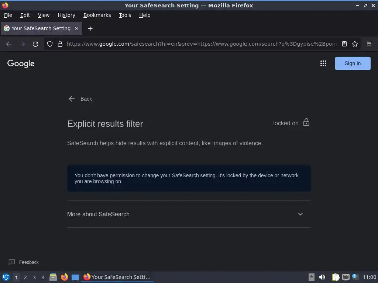Reload the current page
Viewport: 378px width, 283px height.
pos(35,44)
